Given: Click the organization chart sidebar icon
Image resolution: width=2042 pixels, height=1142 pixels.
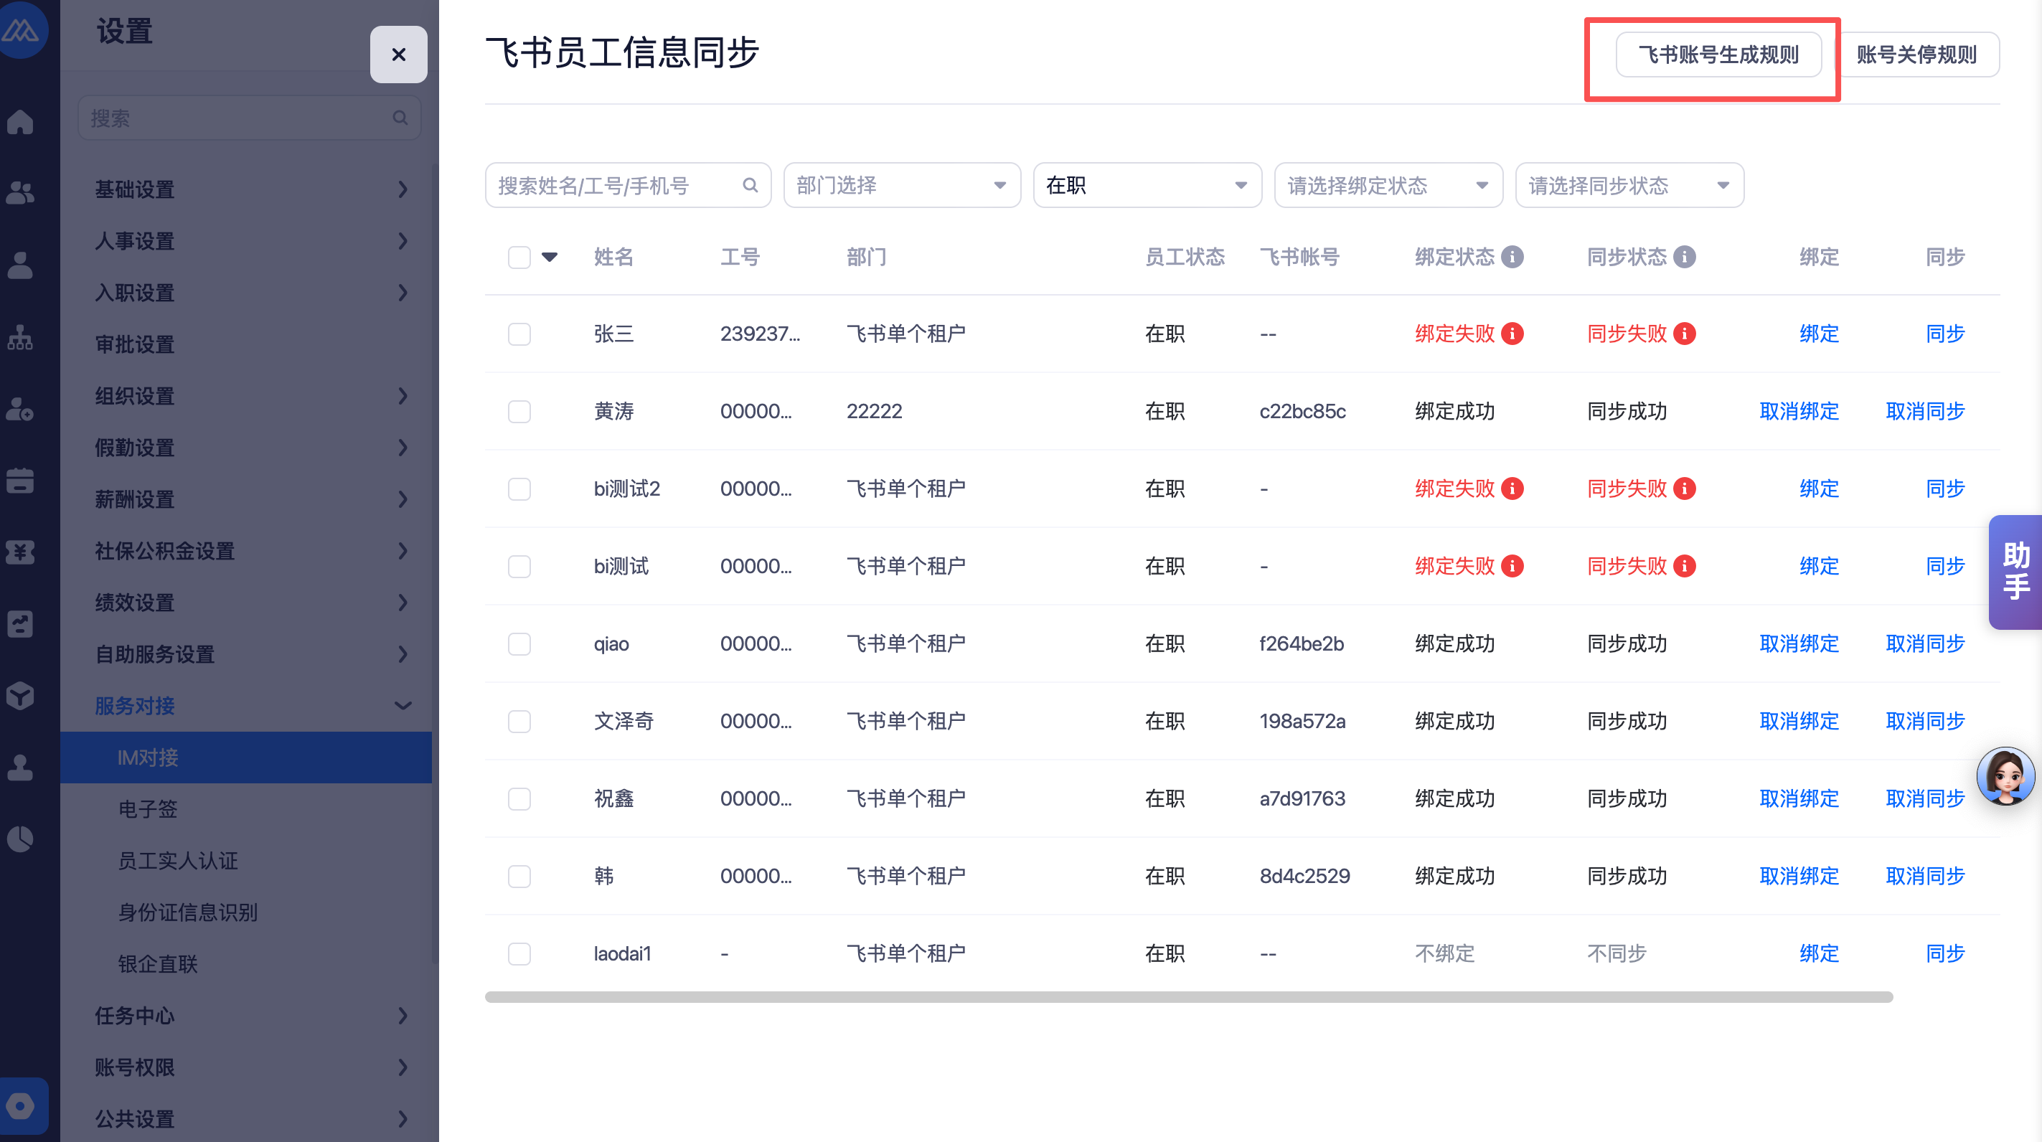Looking at the screenshot, I should (21, 337).
